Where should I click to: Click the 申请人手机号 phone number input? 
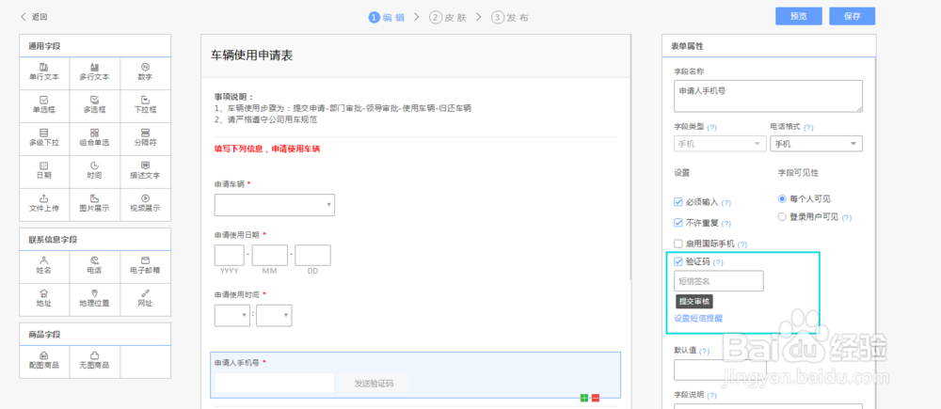pos(274,384)
